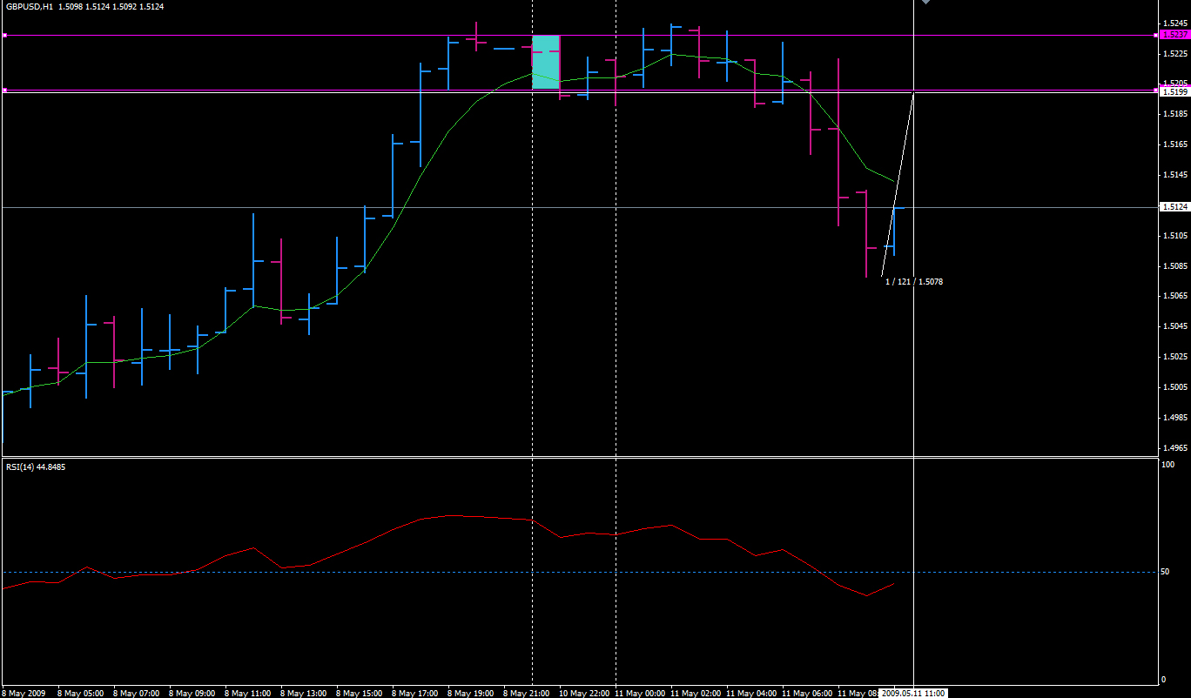This screenshot has height=698, width=1191.
Task: Click the '1 / 121 / 1.5078' text label
Action: click(914, 282)
